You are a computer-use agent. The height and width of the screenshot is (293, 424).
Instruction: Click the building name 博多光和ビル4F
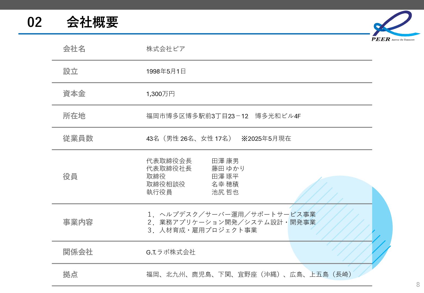(x=278, y=116)
